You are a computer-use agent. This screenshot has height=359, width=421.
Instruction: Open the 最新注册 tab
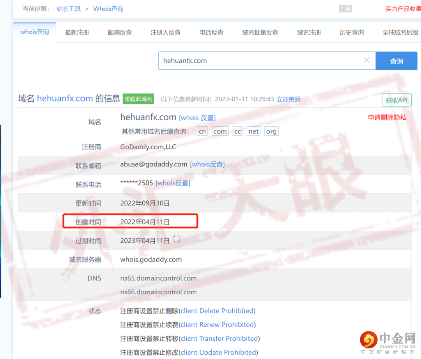(77, 32)
